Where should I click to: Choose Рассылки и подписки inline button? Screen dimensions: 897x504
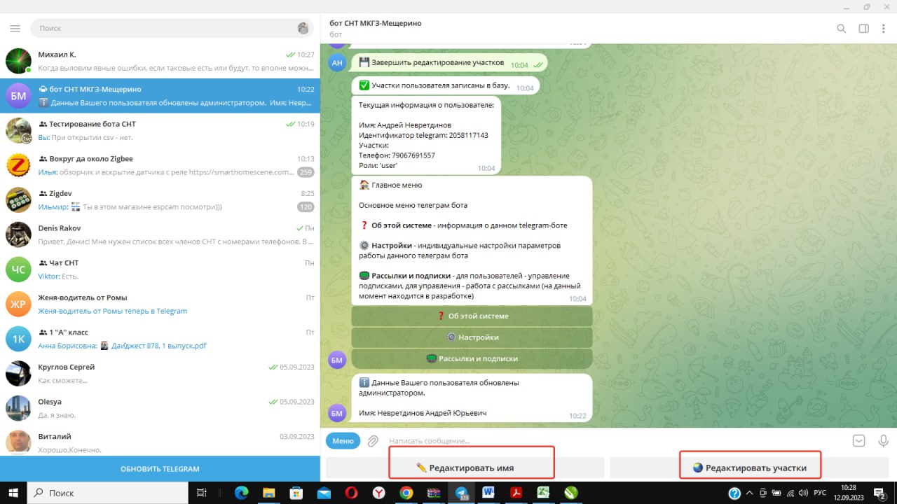[472, 358]
